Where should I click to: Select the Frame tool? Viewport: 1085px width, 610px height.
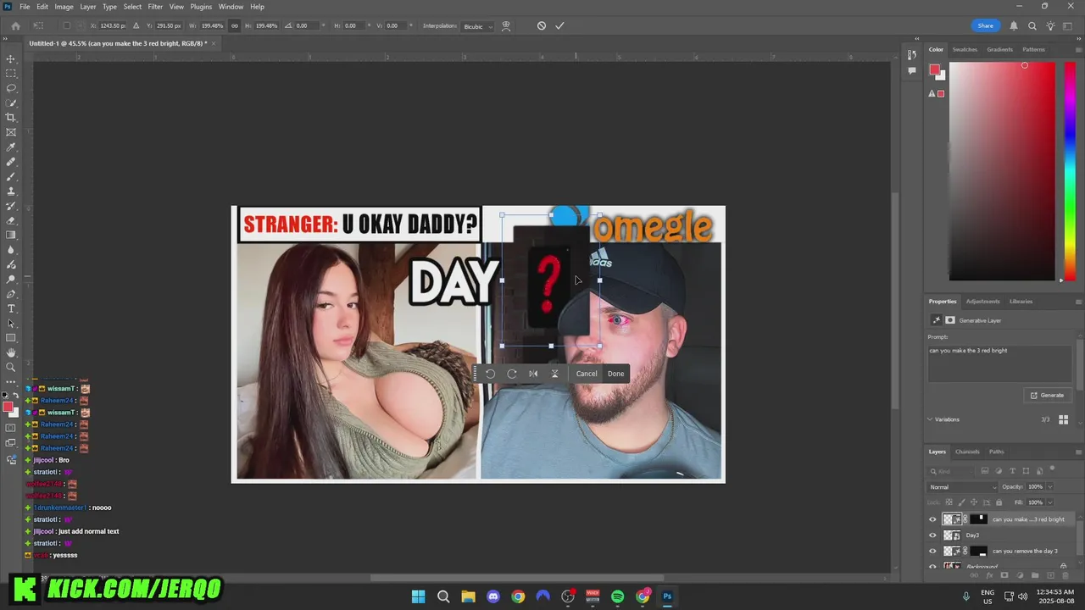(11, 132)
